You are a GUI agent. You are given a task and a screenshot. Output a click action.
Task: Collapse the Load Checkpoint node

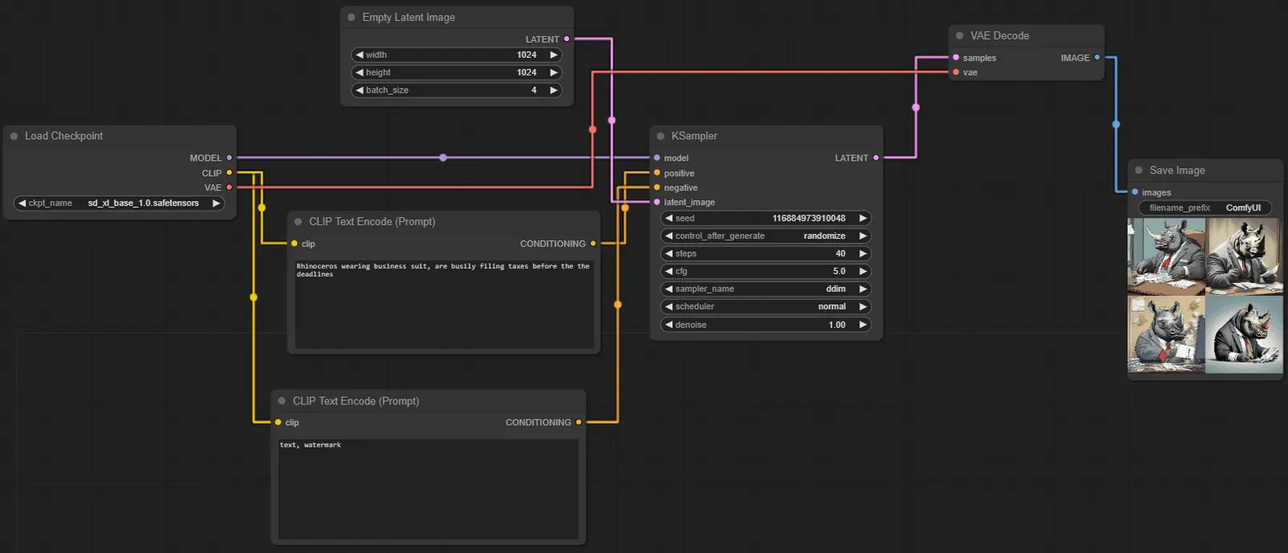tap(14, 136)
